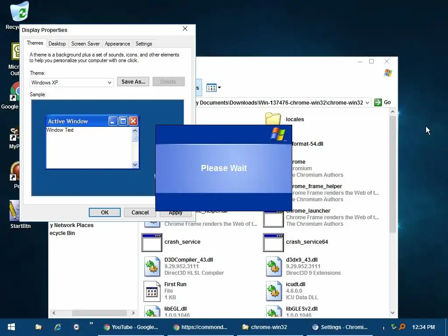Expand the quick launch overflow chevron
Viewport: 448px width, 336px height.
91,323
